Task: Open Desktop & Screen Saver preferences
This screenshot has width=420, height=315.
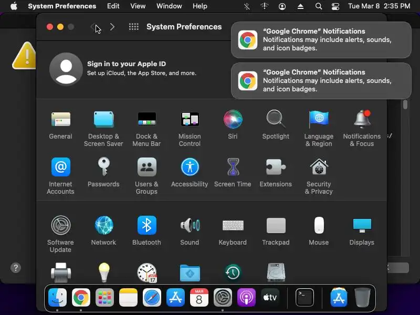Action: coord(103,129)
